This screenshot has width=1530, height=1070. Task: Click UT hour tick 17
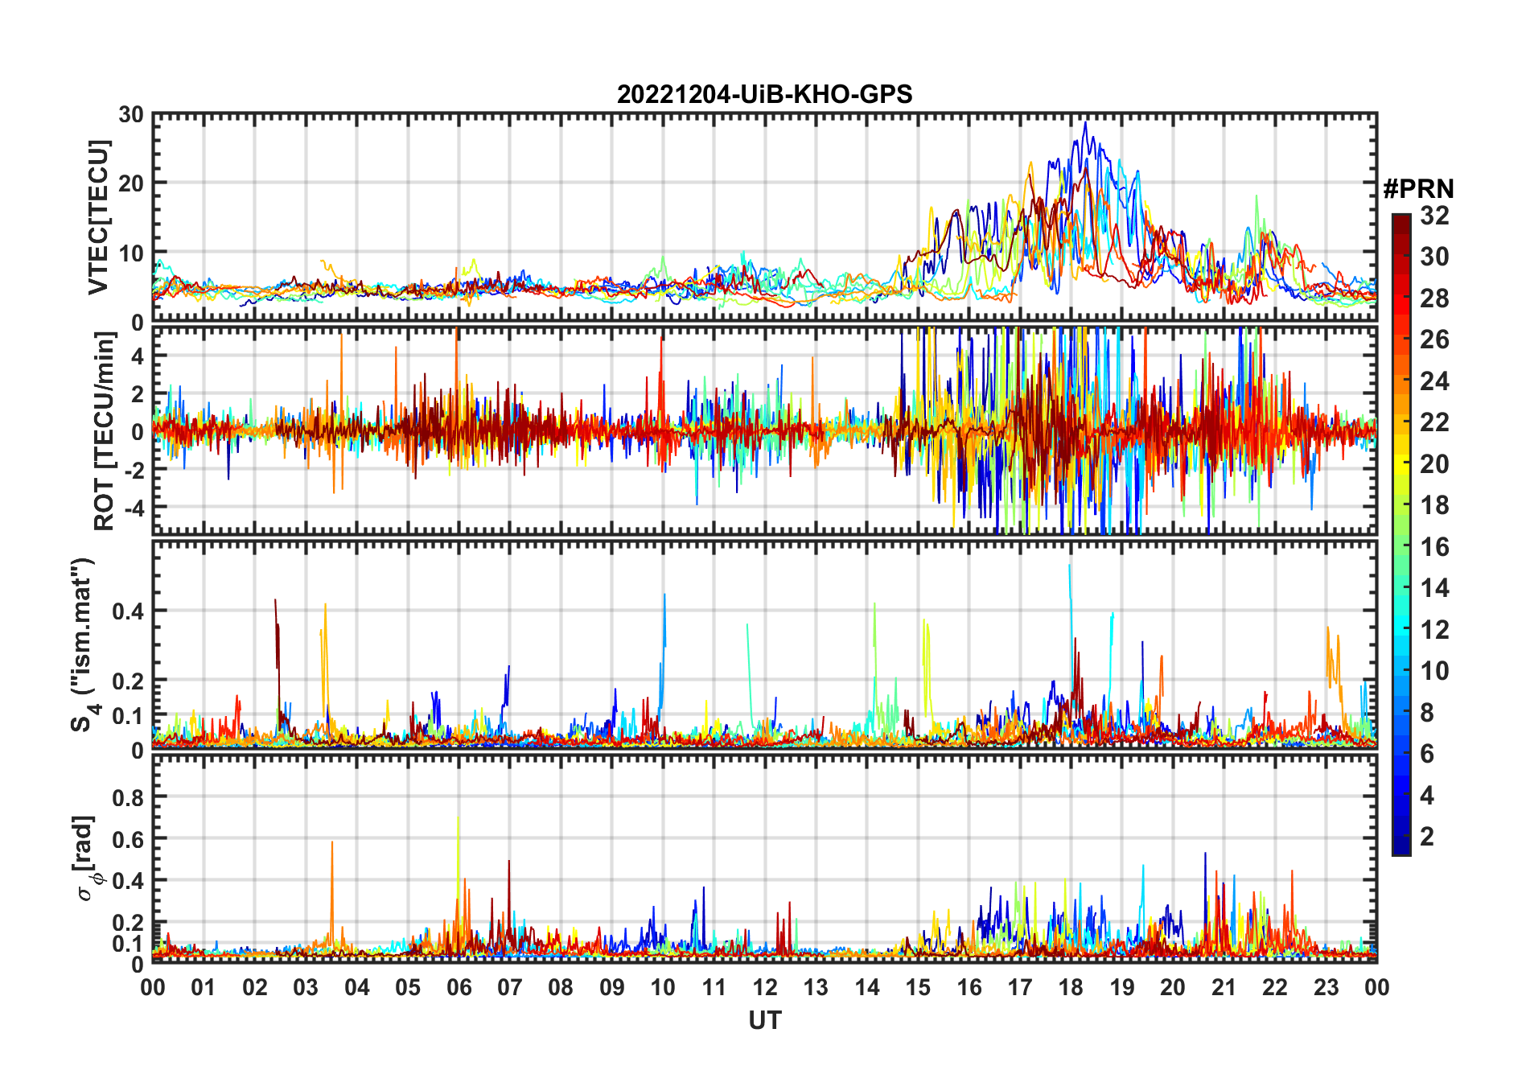[x=1020, y=987]
